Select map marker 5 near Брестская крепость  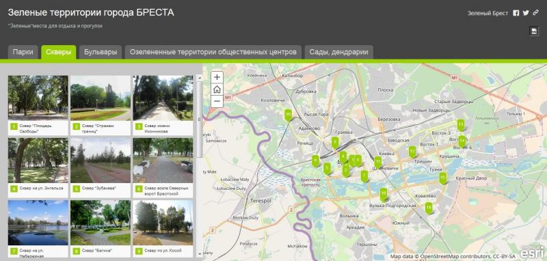click(327, 169)
